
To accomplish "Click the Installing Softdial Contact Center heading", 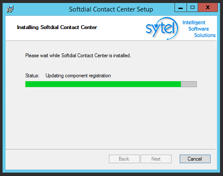I will 57,27.
